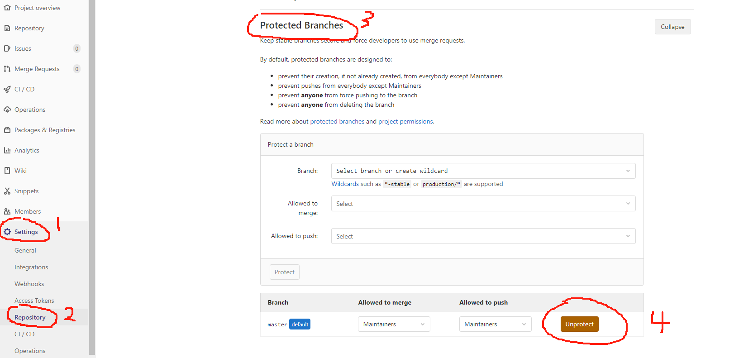Open Snippets using the scissors icon
This screenshot has width=734, height=358.
coord(7,191)
